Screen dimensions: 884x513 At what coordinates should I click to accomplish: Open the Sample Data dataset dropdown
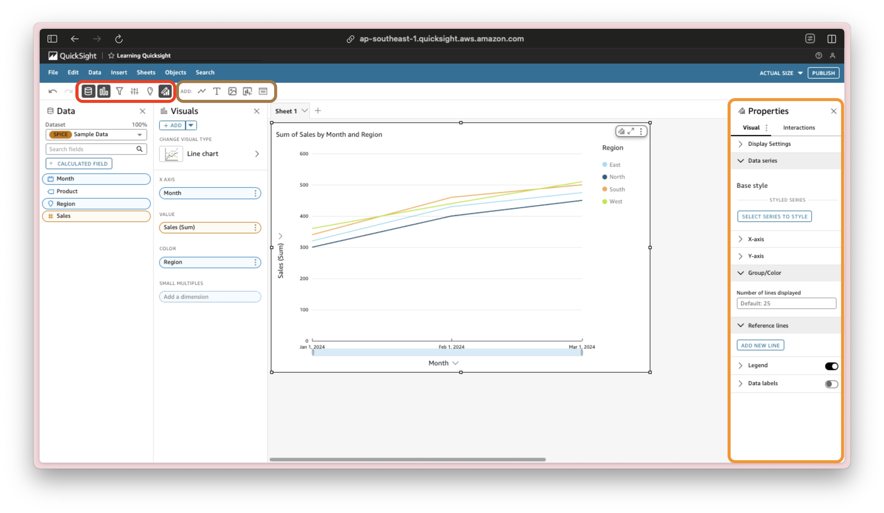pyautogui.click(x=139, y=135)
